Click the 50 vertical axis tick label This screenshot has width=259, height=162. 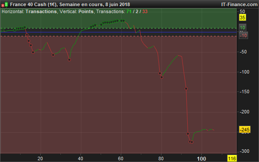click(242, 11)
